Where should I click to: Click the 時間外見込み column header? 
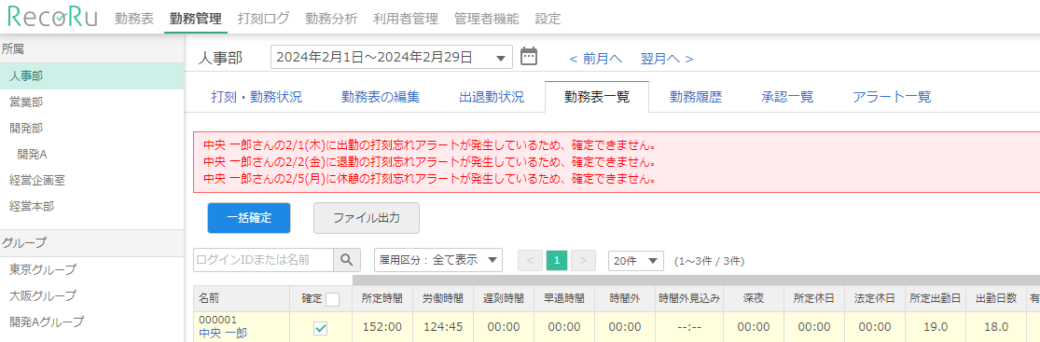pyautogui.click(x=689, y=299)
